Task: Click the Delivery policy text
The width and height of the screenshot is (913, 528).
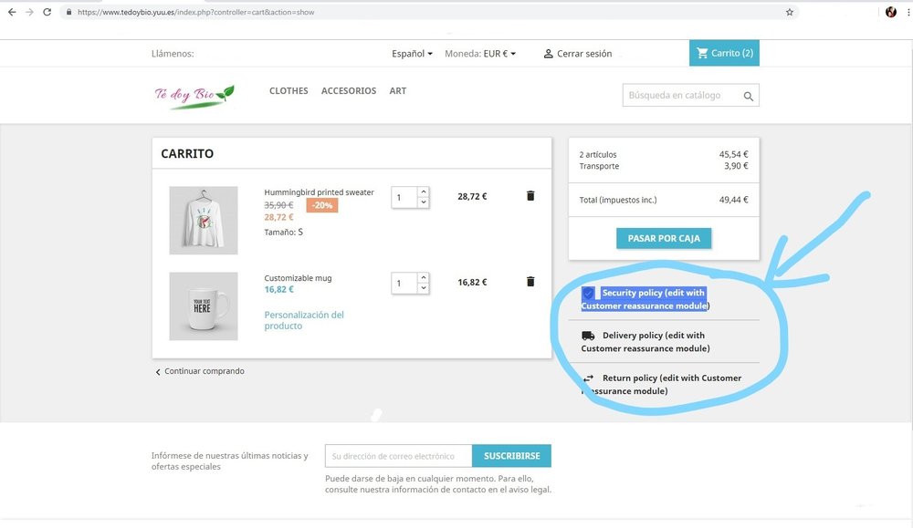Action: coord(645,342)
